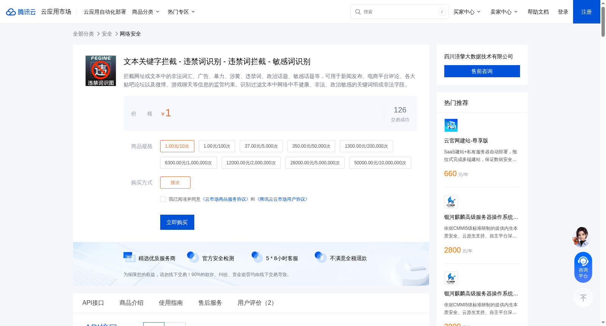Image resolution: width=606 pixels, height=326 pixels.
Task: Click the 登录 link
Action: point(563,12)
